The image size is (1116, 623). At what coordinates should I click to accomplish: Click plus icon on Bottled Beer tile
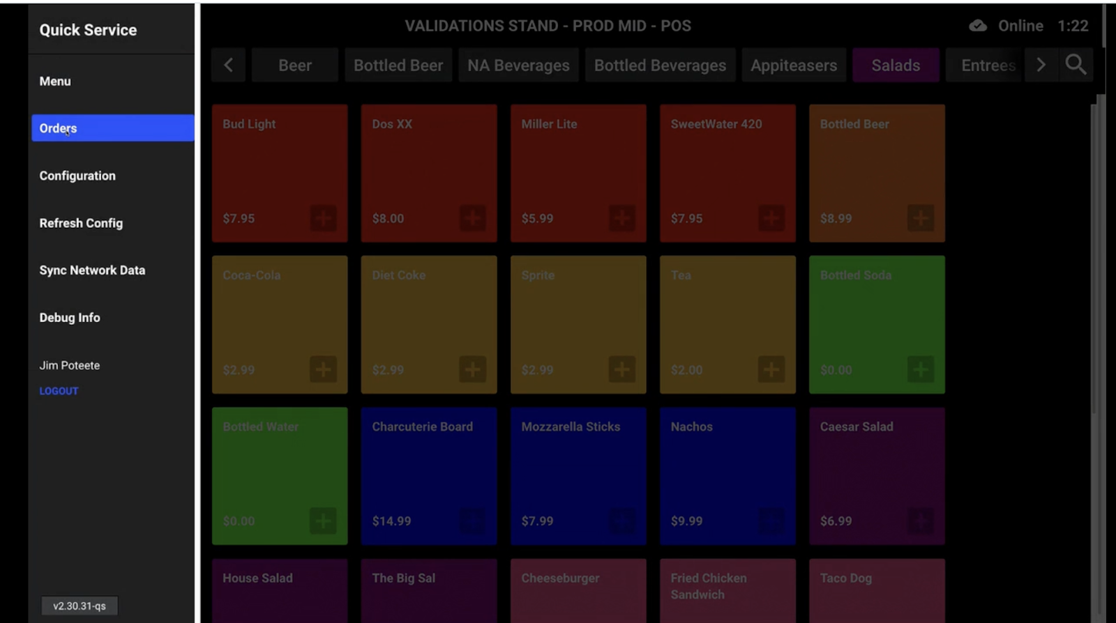click(920, 218)
